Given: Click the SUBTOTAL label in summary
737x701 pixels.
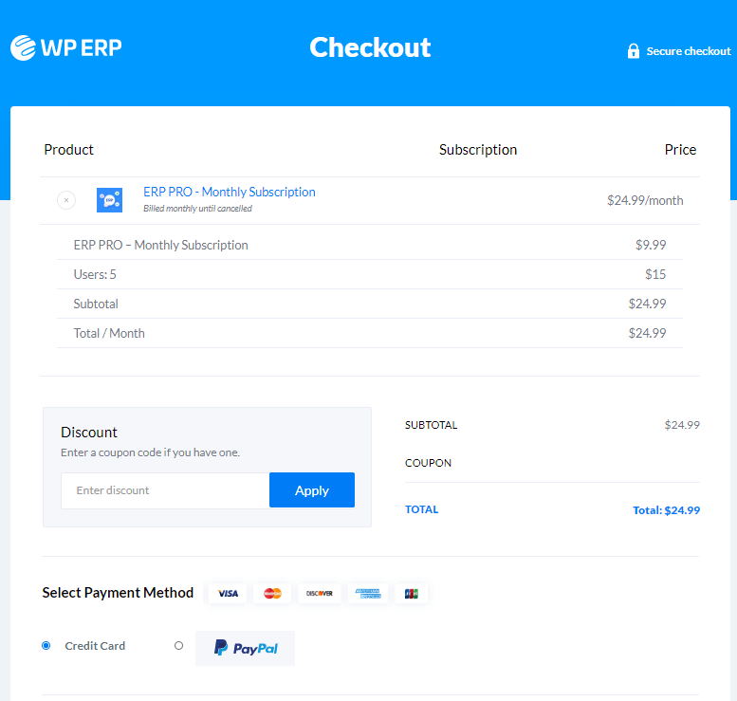Looking at the screenshot, I should (x=431, y=425).
